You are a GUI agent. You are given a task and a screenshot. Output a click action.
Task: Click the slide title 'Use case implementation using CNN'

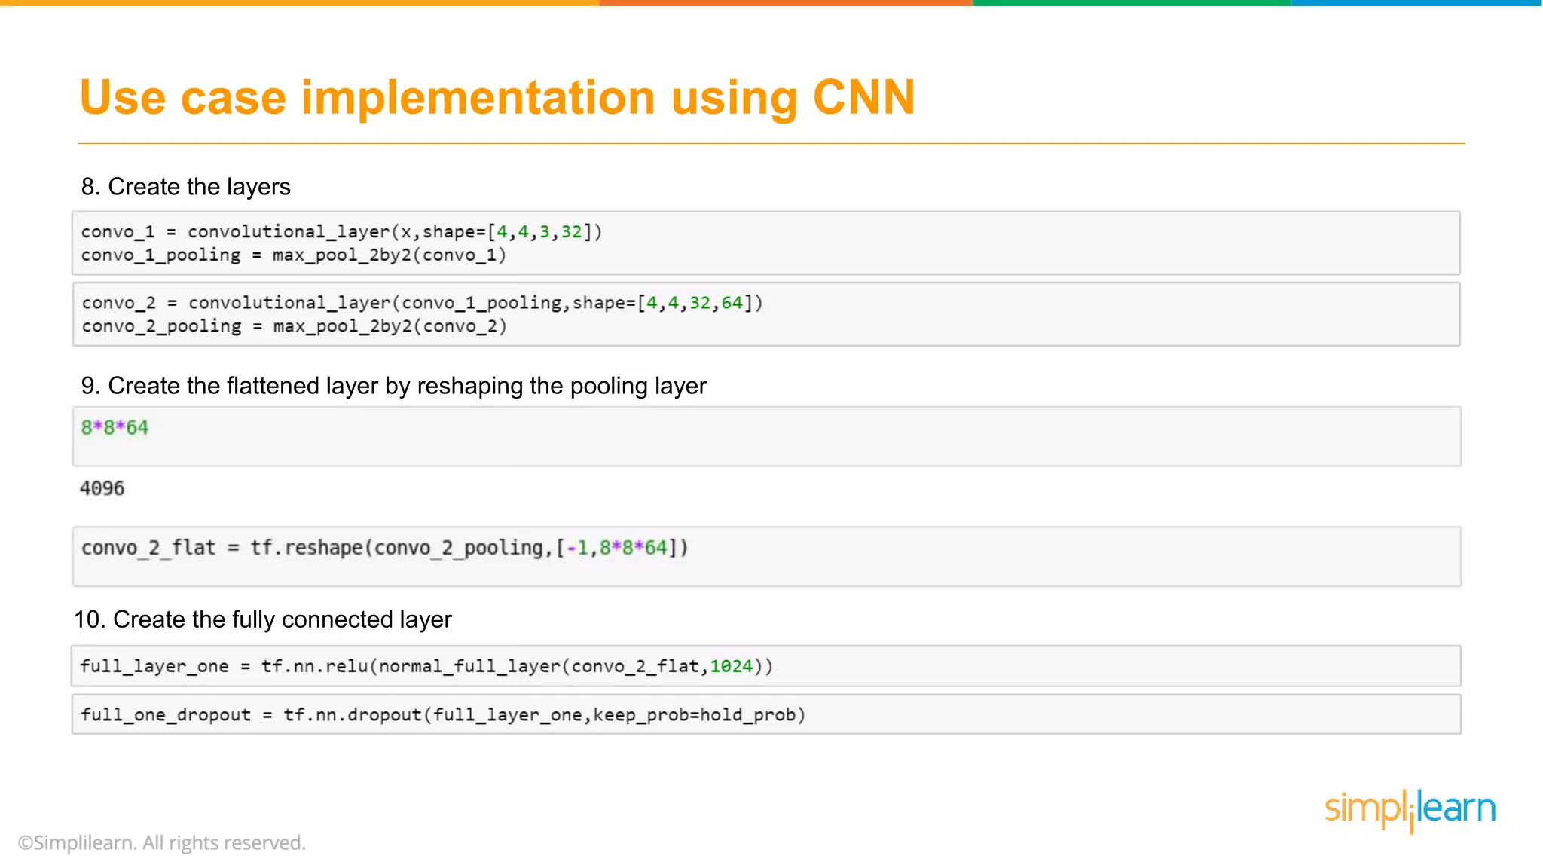click(497, 98)
